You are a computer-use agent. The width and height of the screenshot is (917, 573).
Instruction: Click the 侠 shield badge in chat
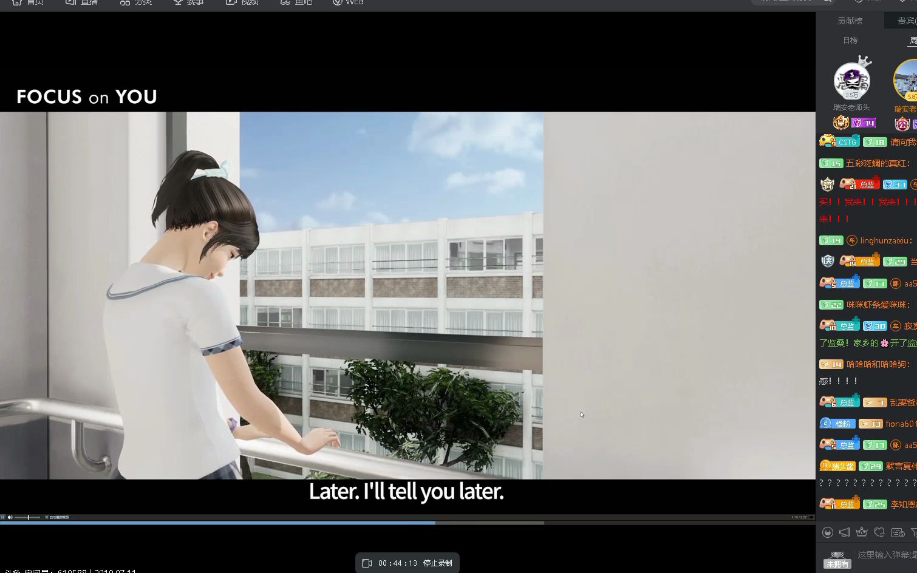[827, 261]
